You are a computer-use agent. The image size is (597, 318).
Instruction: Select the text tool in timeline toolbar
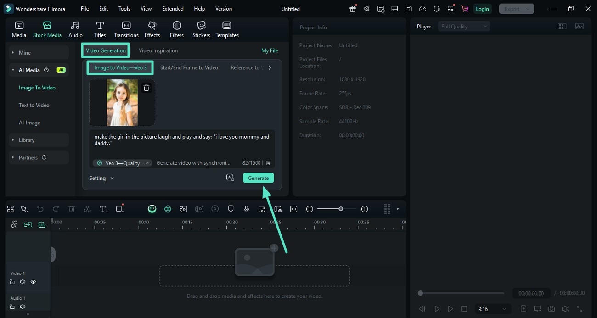(103, 209)
